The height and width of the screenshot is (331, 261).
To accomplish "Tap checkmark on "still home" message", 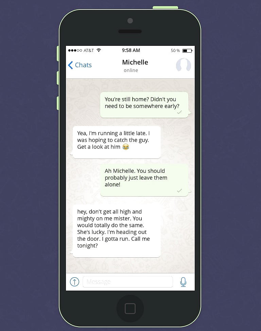I will (179, 112).
